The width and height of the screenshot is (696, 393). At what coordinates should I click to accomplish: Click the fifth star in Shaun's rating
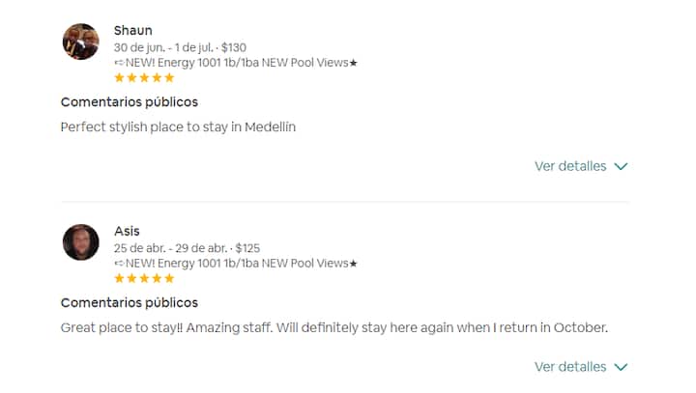pyautogui.click(x=169, y=77)
